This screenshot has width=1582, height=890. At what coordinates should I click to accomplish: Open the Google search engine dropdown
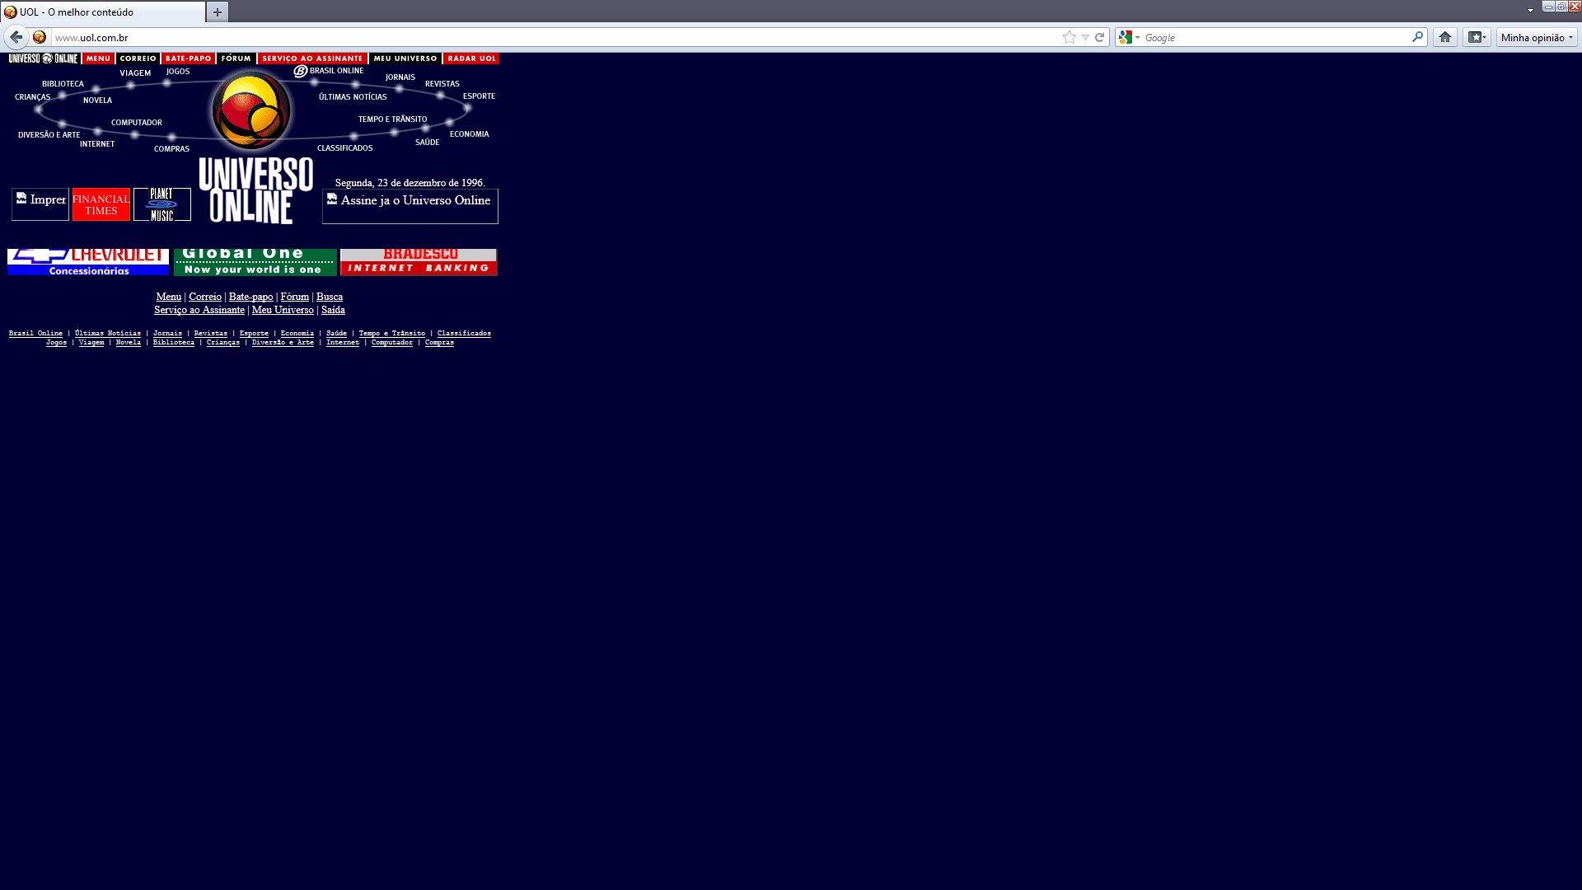[1129, 37]
